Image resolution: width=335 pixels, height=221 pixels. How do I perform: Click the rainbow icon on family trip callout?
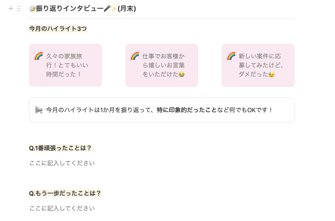39,56
